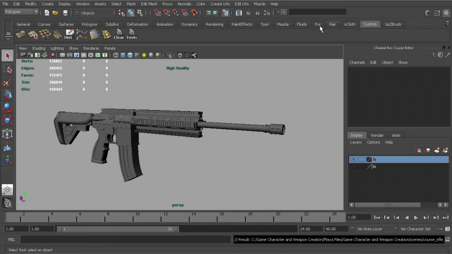Toggle the yellow use-all-lights icon
This screenshot has height=254, width=452.
point(144,55)
